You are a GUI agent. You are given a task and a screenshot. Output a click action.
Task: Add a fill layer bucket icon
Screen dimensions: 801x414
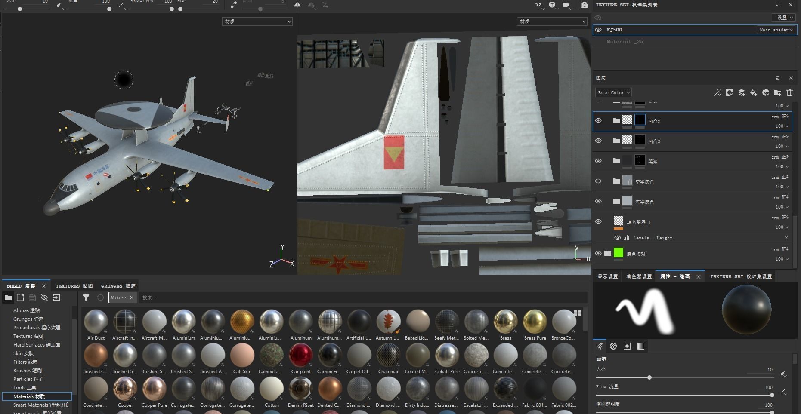pos(753,92)
